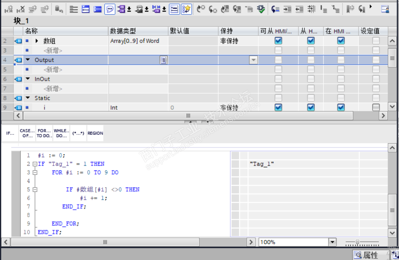Click the auto-indent selected lines icon

point(311,9)
